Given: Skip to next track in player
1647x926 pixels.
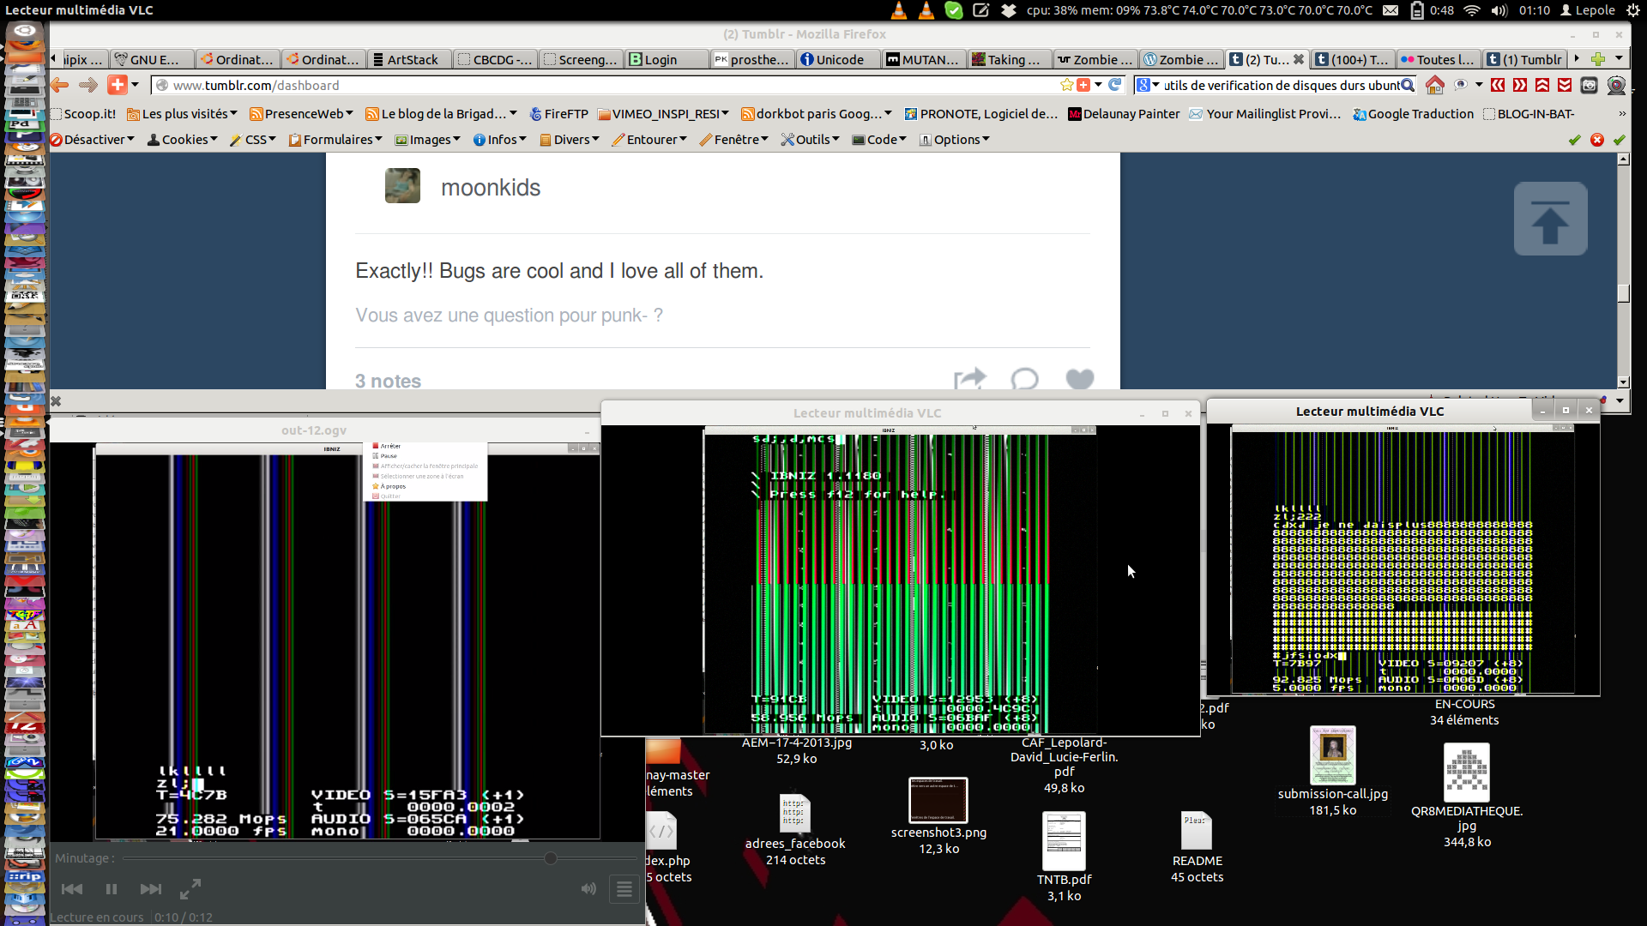Looking at the screenshot, I should (150, 889).
